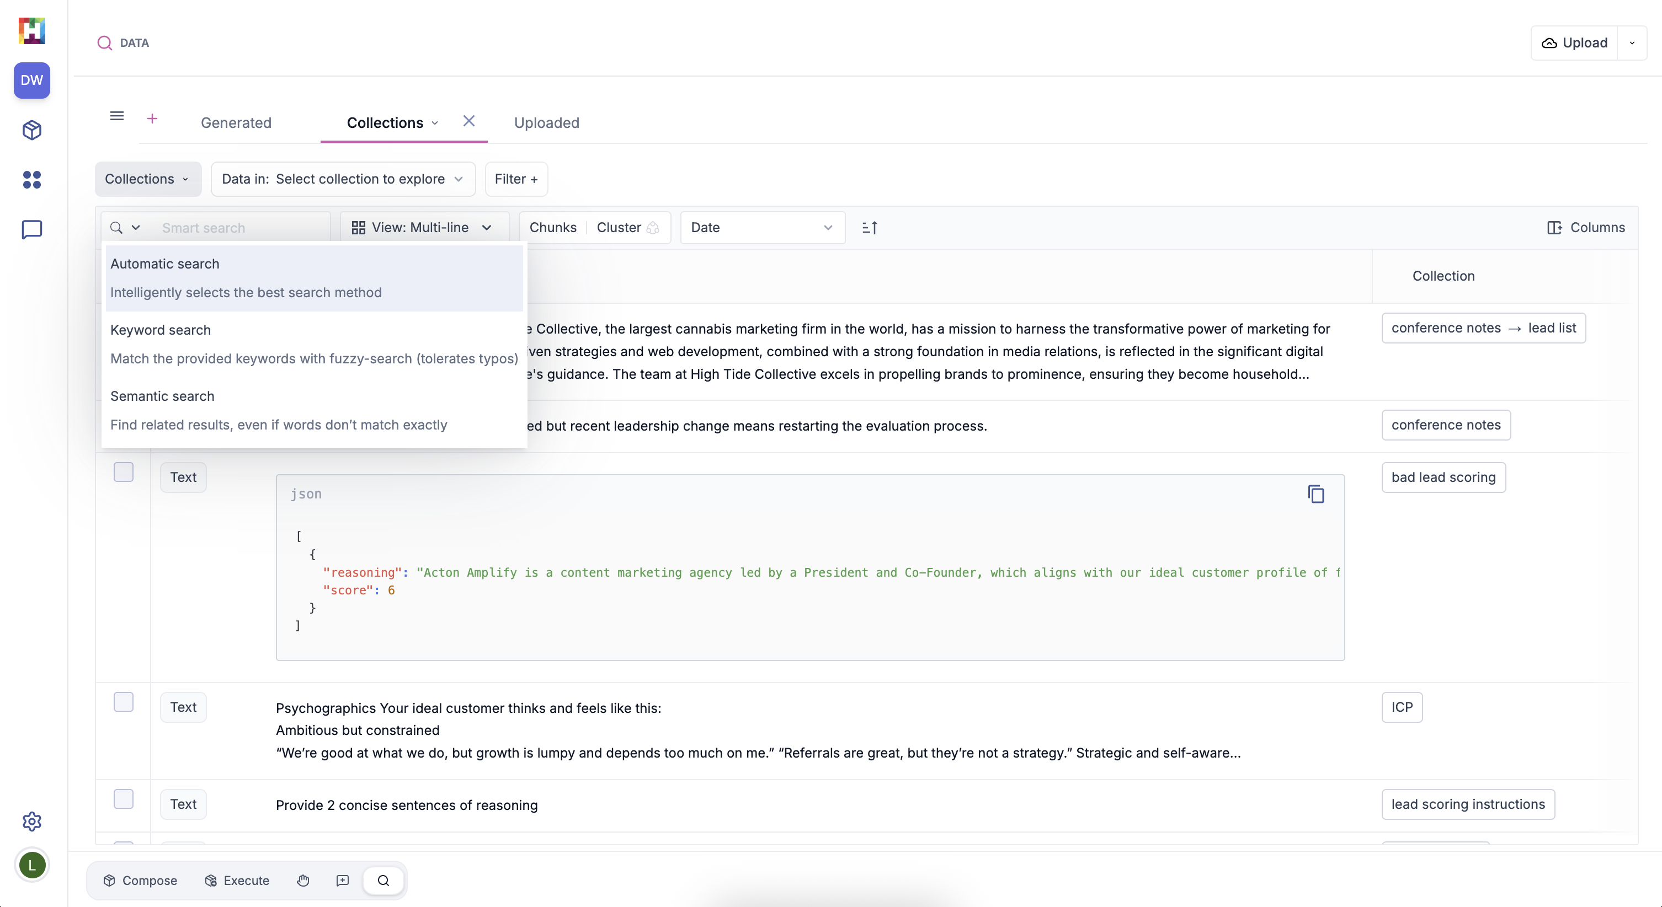This screenshot has width=1662, height=907.
Task: Select the checkbox next to the JSON result row
Action: tap(123, 471)
